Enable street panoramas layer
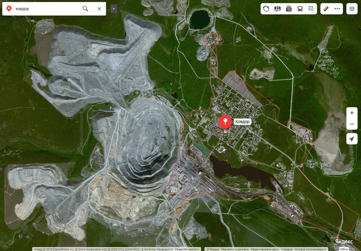Viewport: 361px width, 251px height. (x=277, y=9)
